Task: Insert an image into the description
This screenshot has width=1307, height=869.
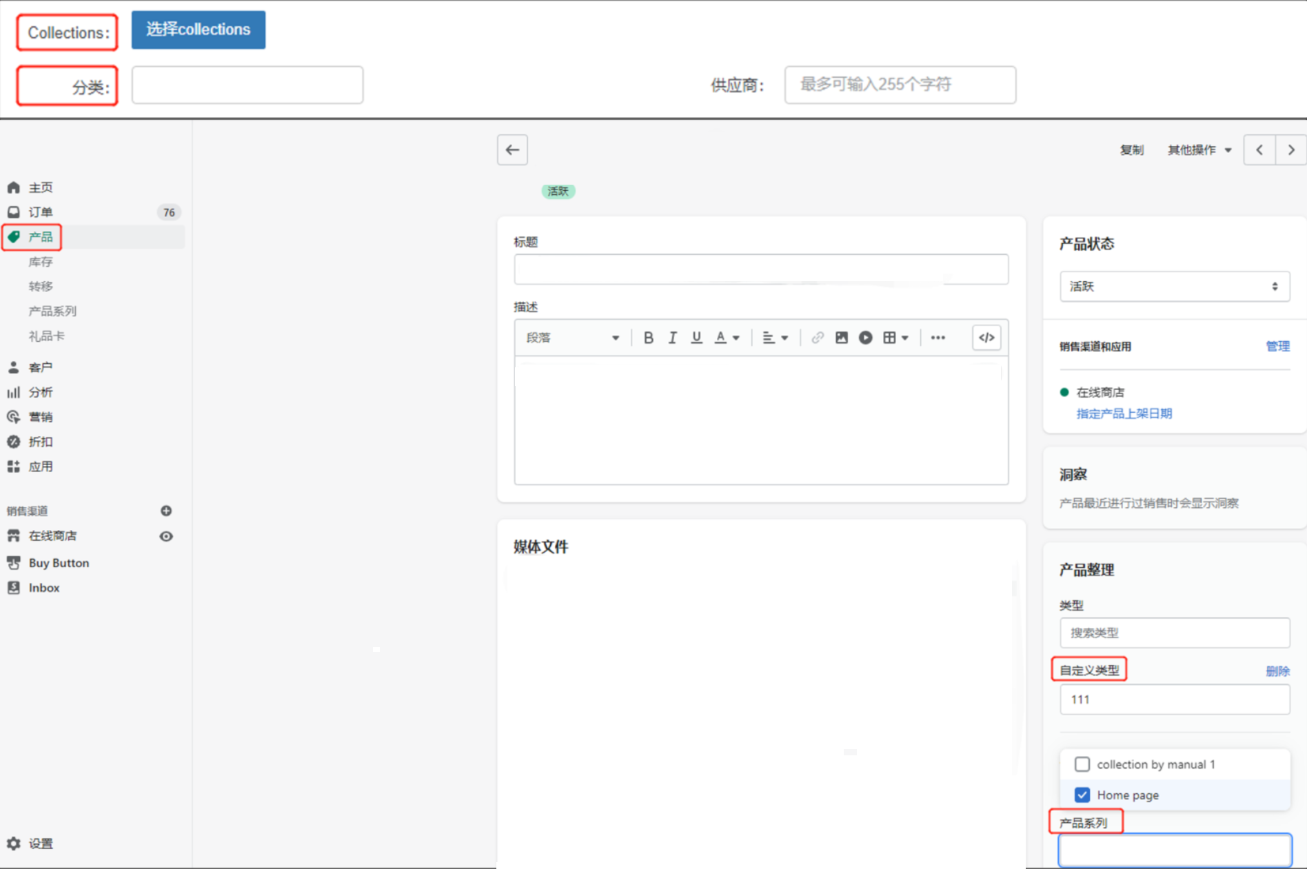Action: pyautogui.click(x=841, y=338)
